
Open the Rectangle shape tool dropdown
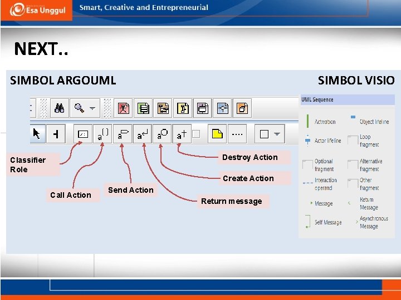pos(277,134)
